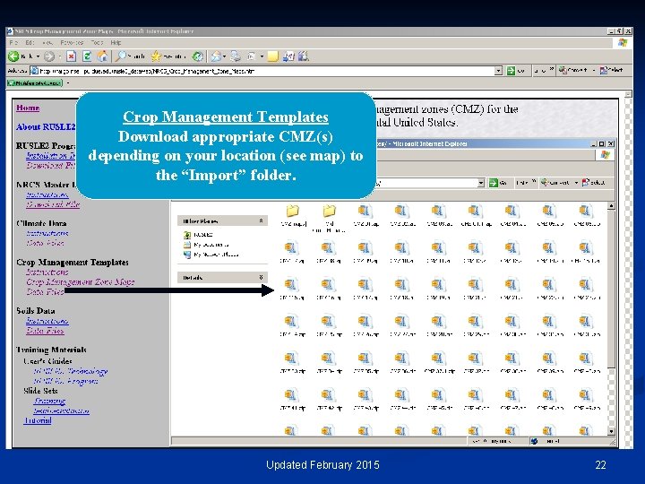Open Data Files under Crop Management Templates

pos(45,292)
